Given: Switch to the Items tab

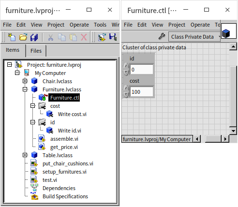Looking at the screenshot, I should pyautogui.click(x=13, y=50).
